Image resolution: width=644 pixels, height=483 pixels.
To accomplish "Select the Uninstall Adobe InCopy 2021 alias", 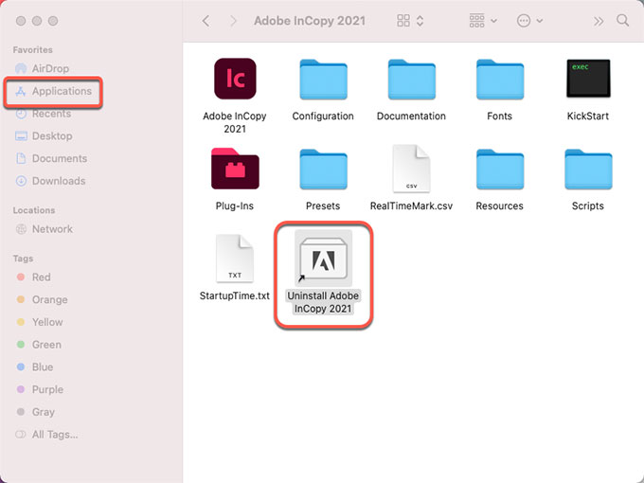I will click(323, 259).
